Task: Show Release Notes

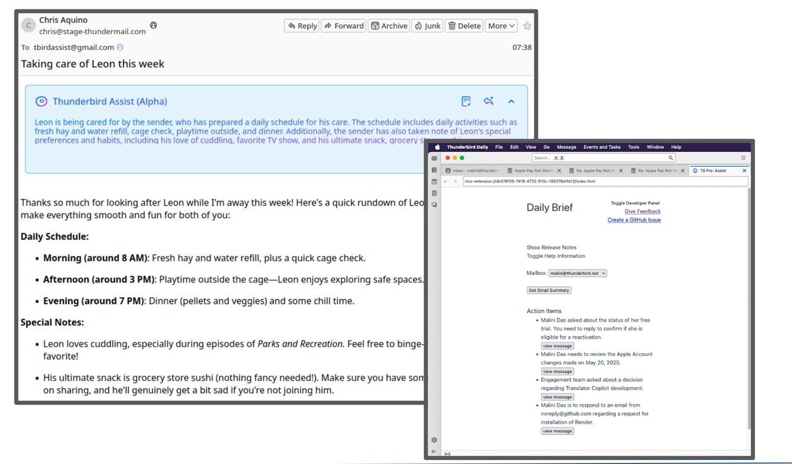Action: 551,248
